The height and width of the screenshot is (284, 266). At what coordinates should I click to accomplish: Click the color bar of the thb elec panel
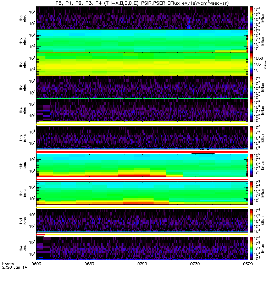tap(251, 41)
